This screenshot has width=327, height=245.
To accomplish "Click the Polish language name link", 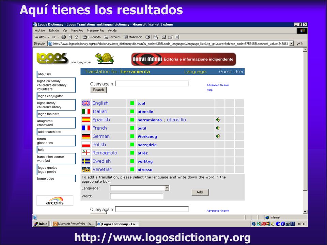I will (99, 144).
